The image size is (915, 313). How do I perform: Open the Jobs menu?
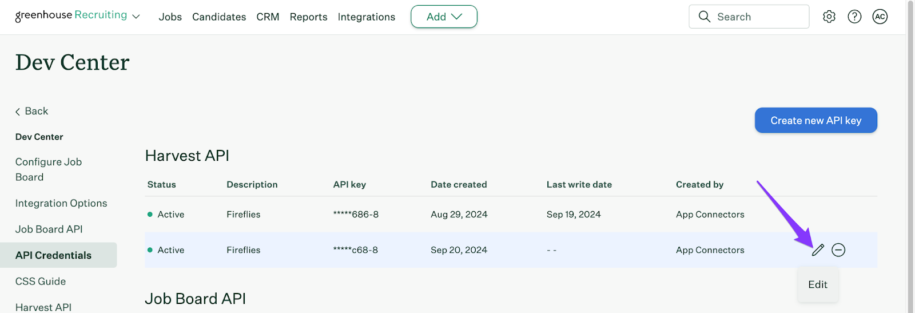pos(170,17)
